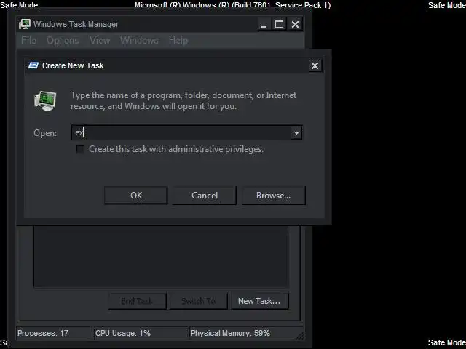Open the View menu in Task Manager
Screen dimensions: 466x349
[100, 40]
